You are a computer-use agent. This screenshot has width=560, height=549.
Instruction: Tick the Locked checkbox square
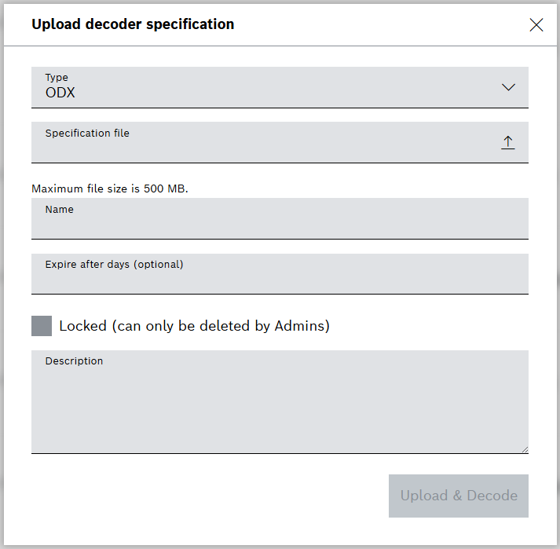click(x=42, y=326)
